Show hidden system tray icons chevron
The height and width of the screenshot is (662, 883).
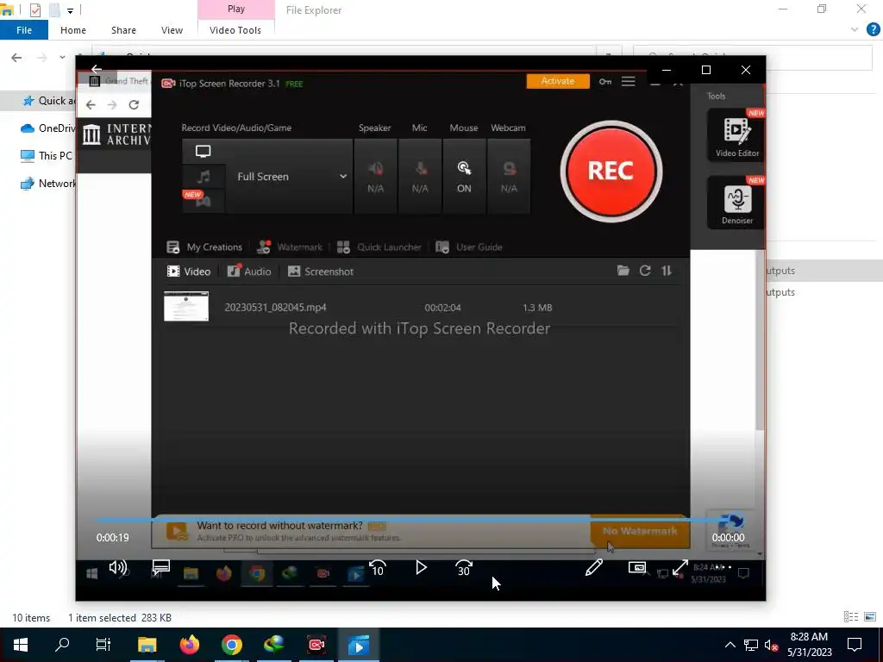click(x=730, y=645)
